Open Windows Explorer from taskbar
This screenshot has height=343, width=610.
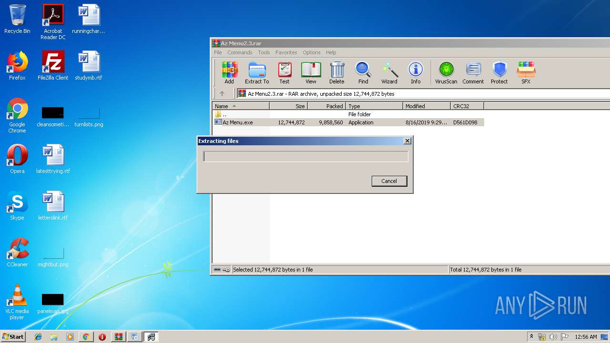[x=54, y=337]
